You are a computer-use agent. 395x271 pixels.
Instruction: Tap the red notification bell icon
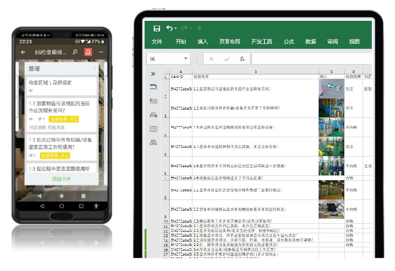pos(88,52)
